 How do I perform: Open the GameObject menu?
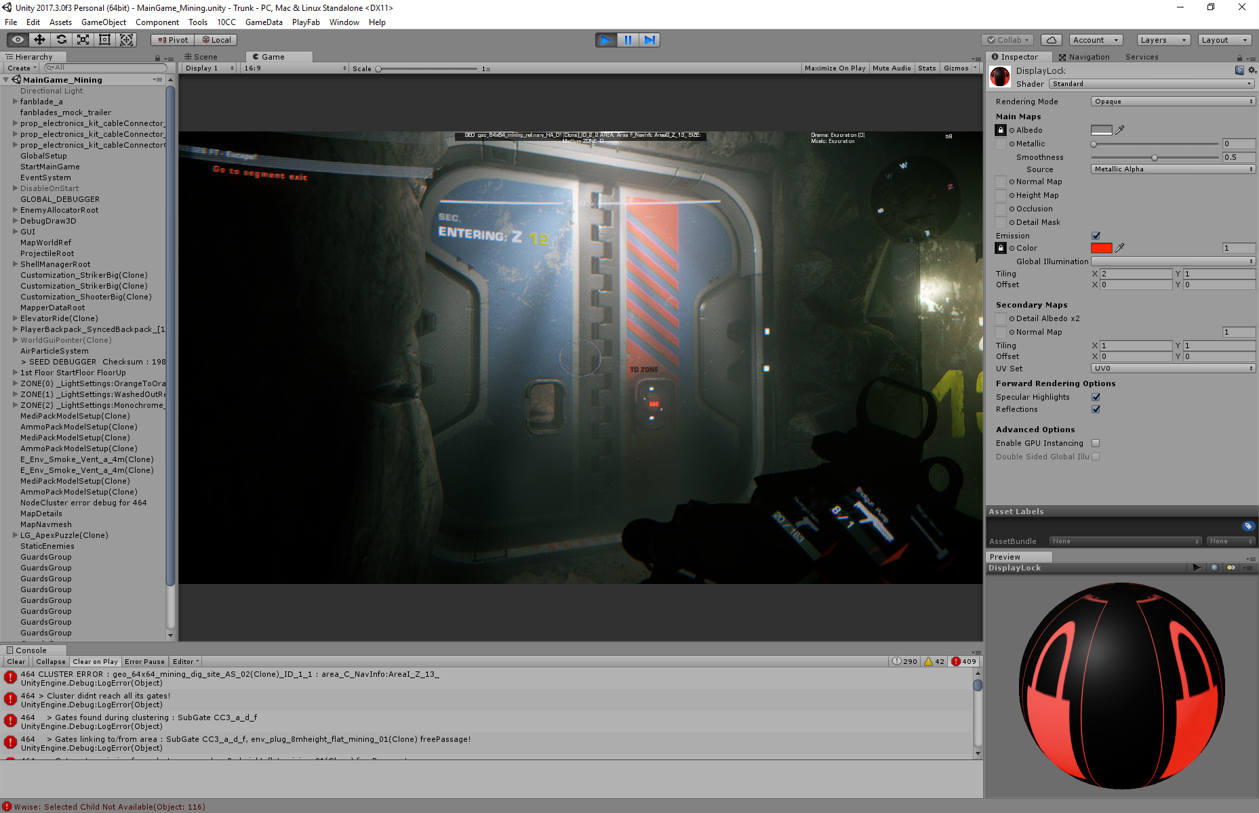point(103,22)
